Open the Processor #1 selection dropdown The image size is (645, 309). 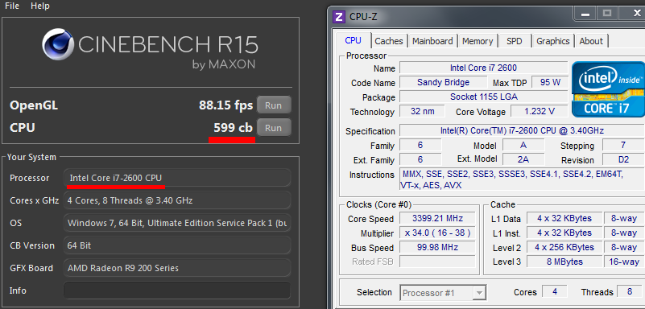(443, 293)
